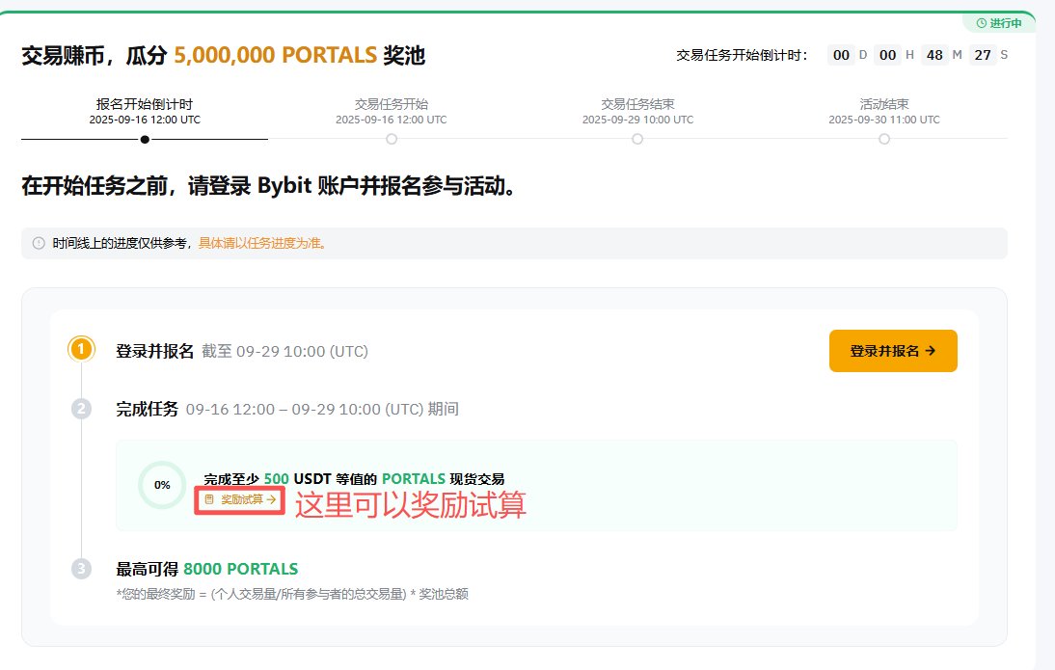Viewport: 1055px width, 670px height.
Task: Select the 报名开始倒计时 timeline dot
Action: (x=145, y=139)
